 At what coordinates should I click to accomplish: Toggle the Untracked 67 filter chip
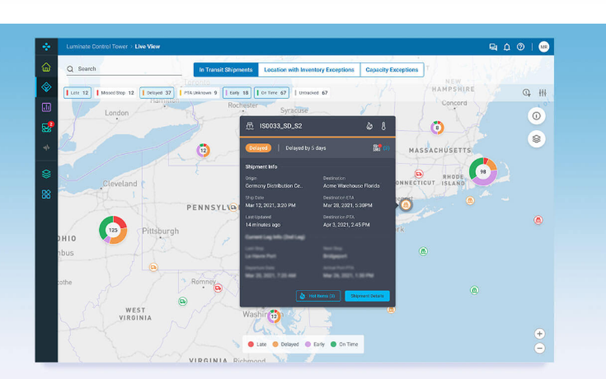point(311,93)
